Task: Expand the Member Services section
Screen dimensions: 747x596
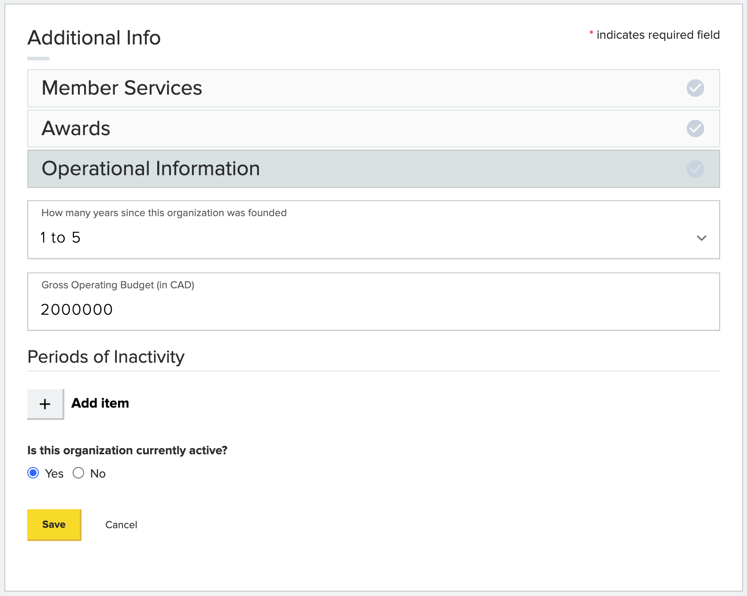Action: pos(373,88)
